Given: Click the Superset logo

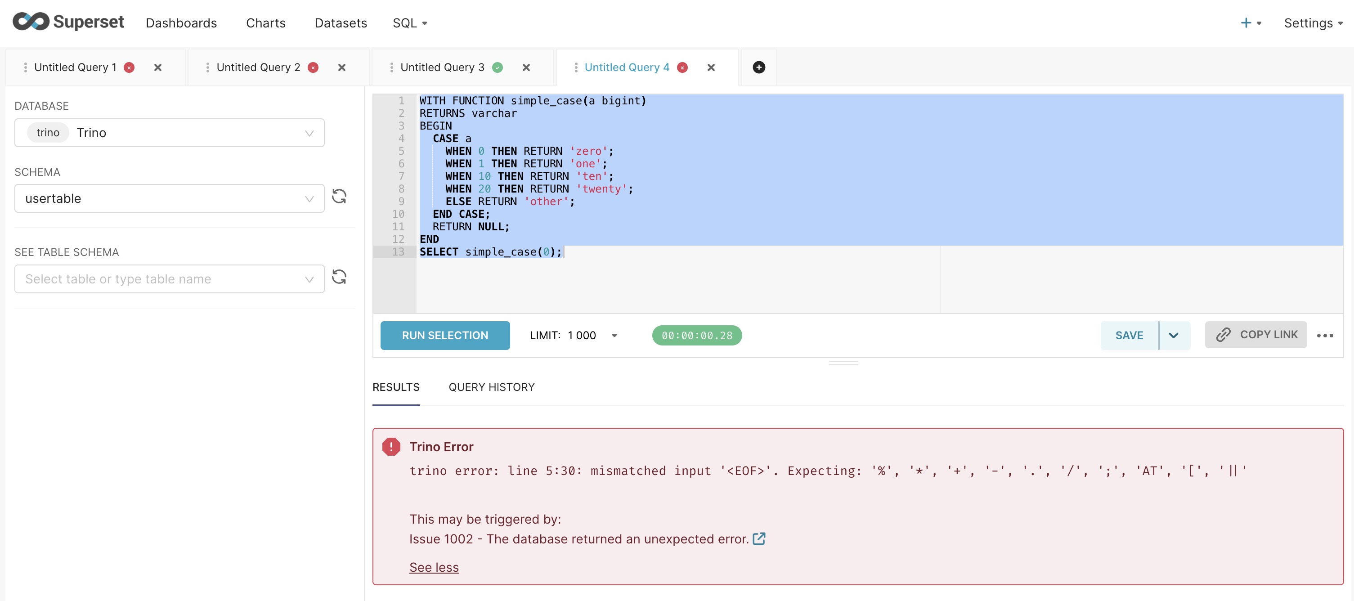Looking at the screenshot, I should (x=68, y=22).
